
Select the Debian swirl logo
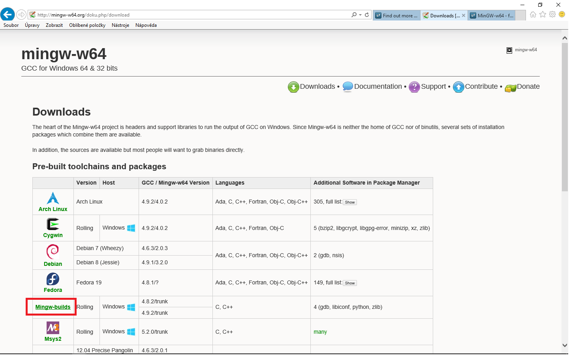(53, 252)
